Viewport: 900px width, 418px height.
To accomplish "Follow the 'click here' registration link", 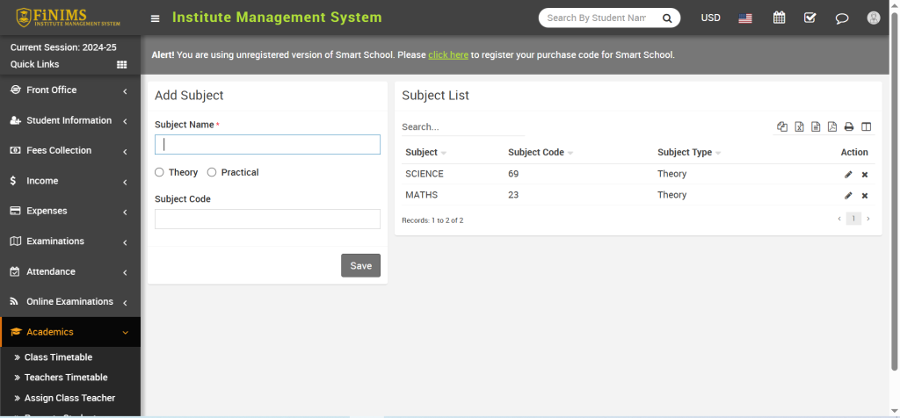I will [448, 54].
